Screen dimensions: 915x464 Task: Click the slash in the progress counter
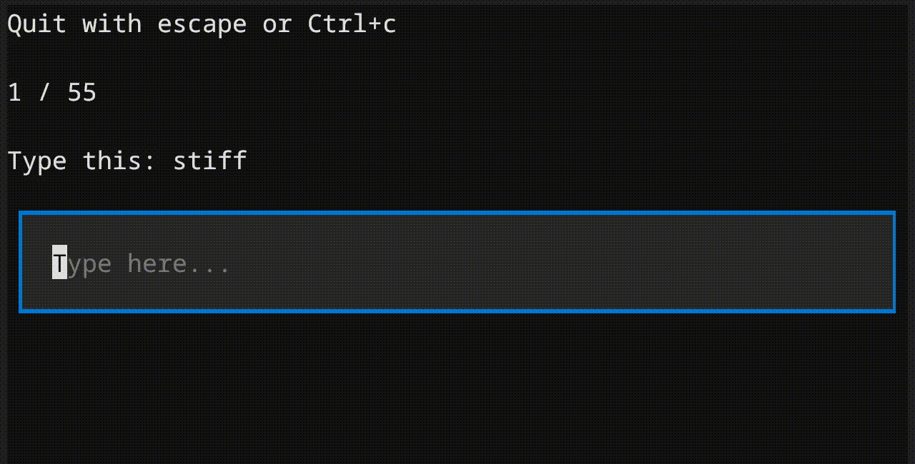45,93
